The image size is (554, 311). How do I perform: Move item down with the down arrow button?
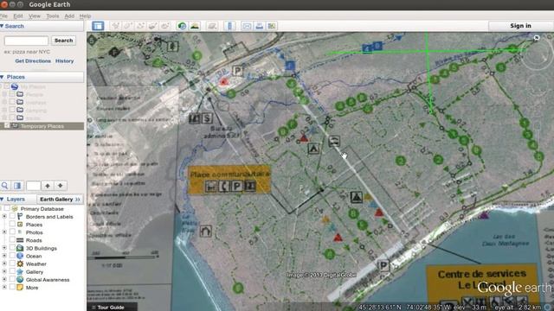[x=61, y=186]
